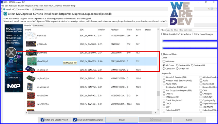This screenshot has height=124, width=218.
Task: Select the qn9090dk6 board row
Action: 91,53
